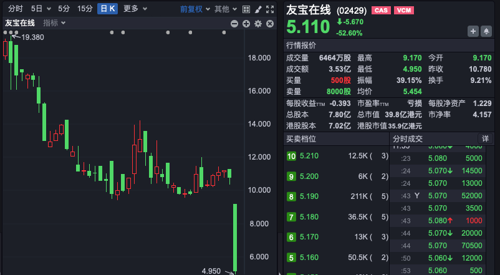Image resolution: width=500 pixels, height=275 pixels.
Task: Select the 5.080 trade with volume 1000
Action: pyautogui.click(x=438, y=221)
